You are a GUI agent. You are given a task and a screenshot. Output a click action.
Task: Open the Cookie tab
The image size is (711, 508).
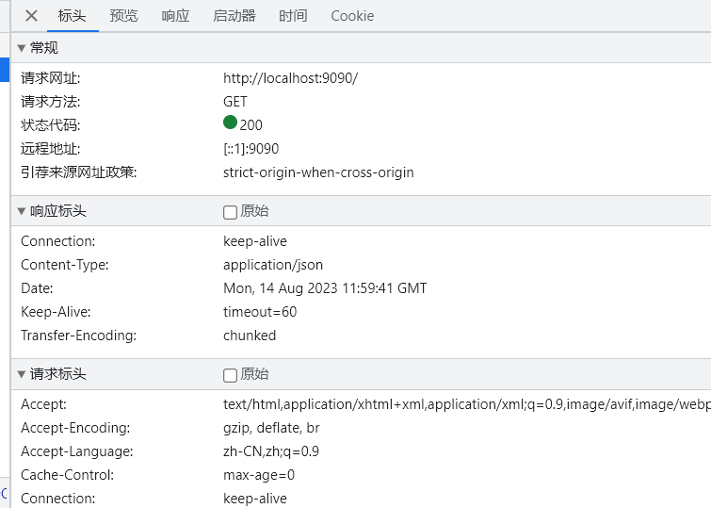352,16
